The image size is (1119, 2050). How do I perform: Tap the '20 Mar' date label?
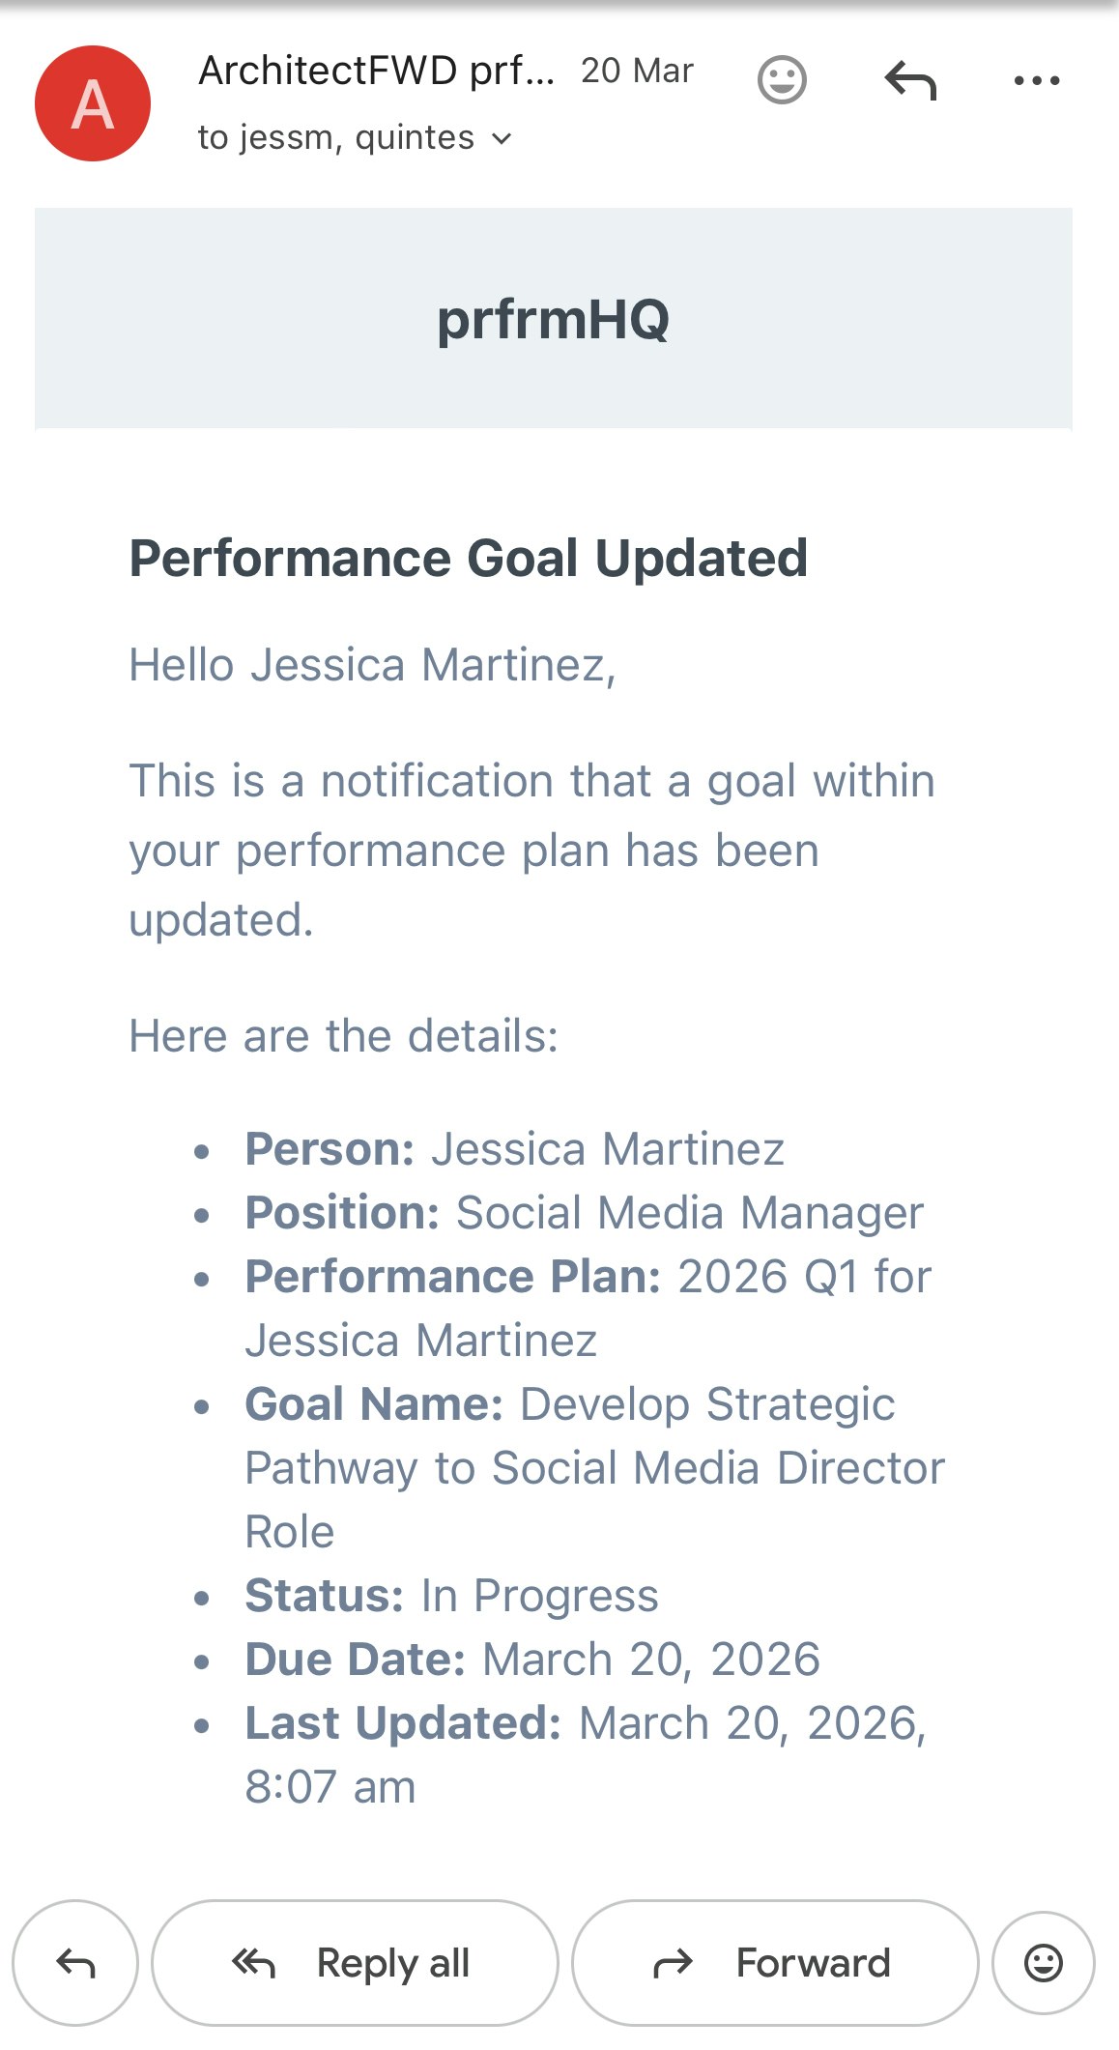[637, 71]
